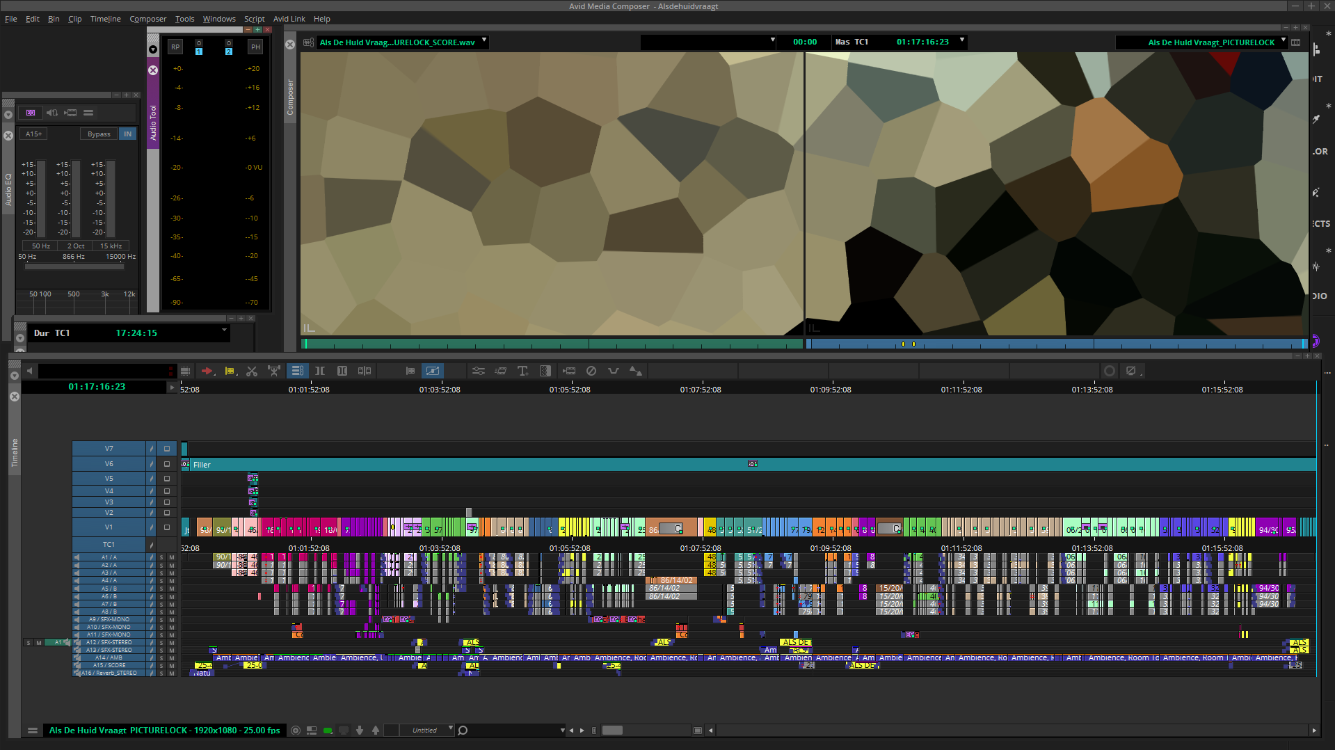Screen dimensions: 1335x750
Task: Mute the A5 / B audio track
Action: coord(171,589)
